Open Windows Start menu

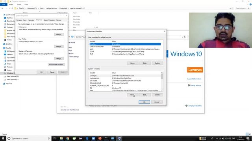(x=3, y=138)
